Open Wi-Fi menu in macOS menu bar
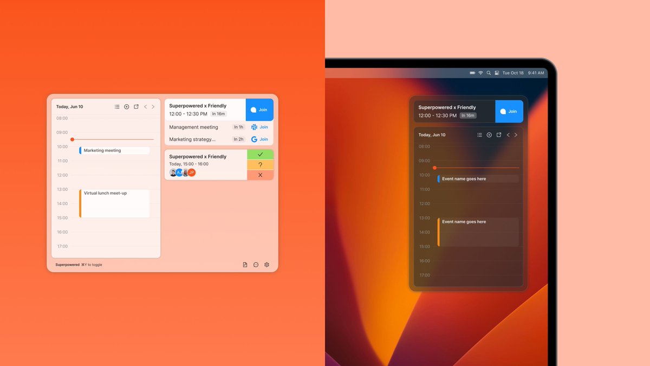The width and height of the screenshot is (650, 366). pyautogui.click(x=480, y=73)
